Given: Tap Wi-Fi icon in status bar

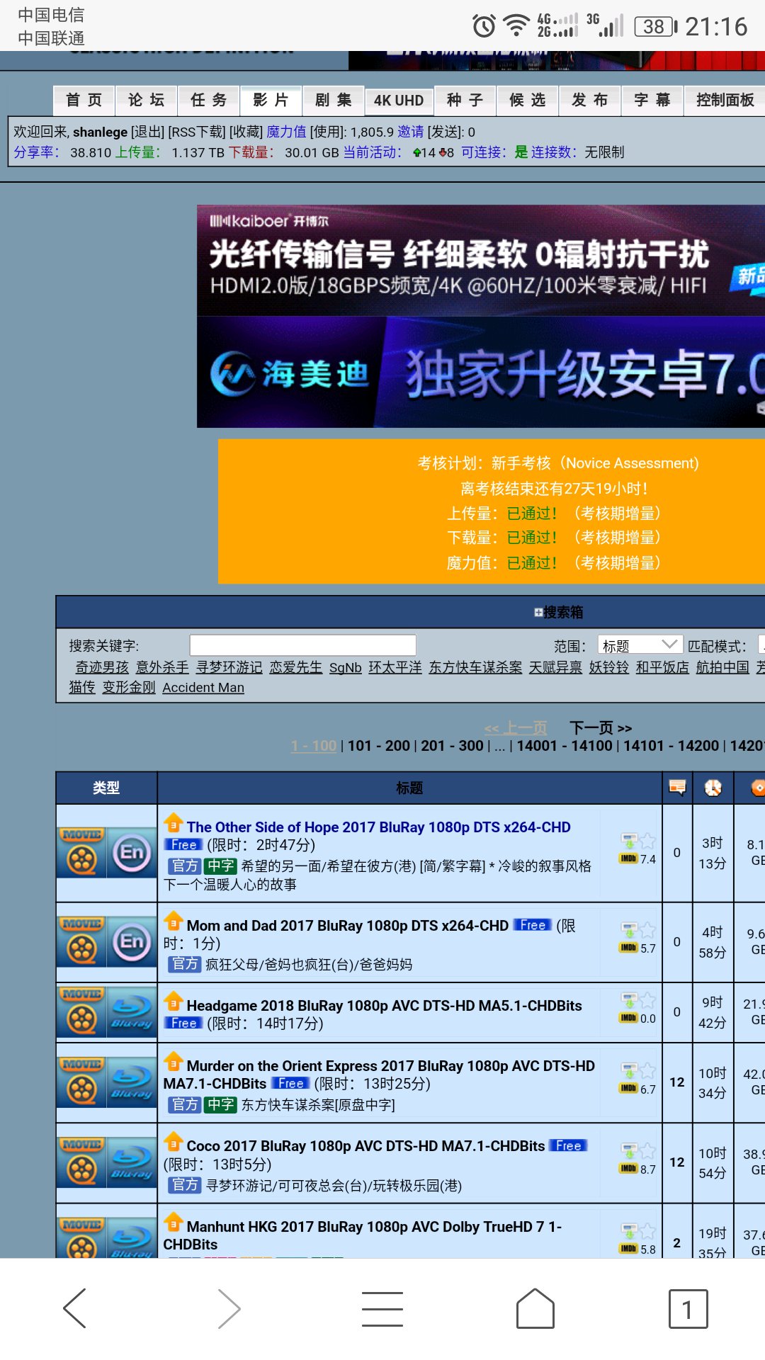Looking at the screenshot, I should click(517, 26).
